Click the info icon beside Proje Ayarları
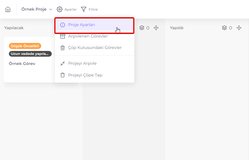The image size is (249, 160). (63, 25)
